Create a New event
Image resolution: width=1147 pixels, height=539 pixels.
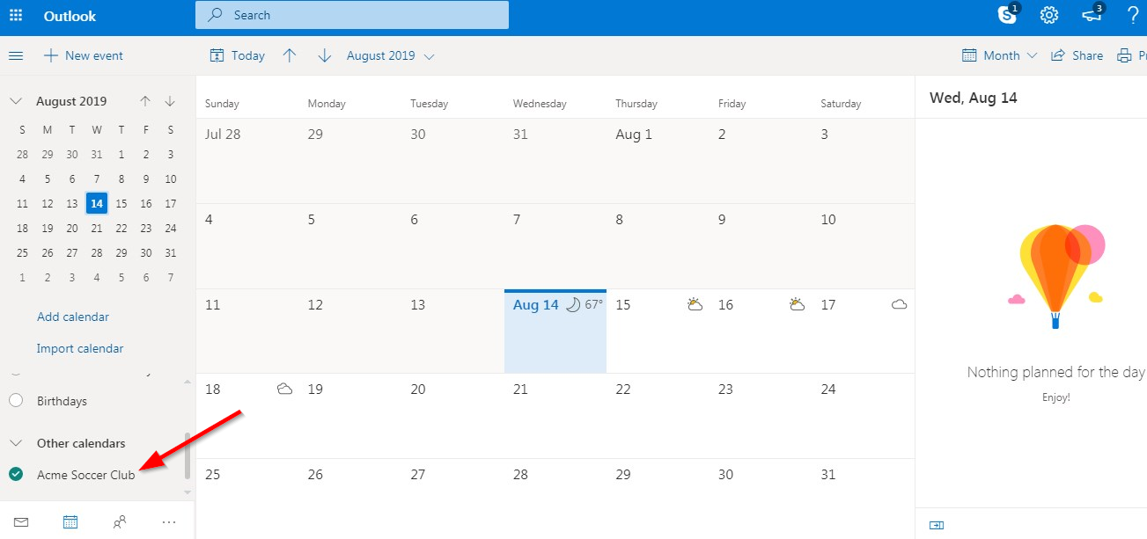(84, 55)
